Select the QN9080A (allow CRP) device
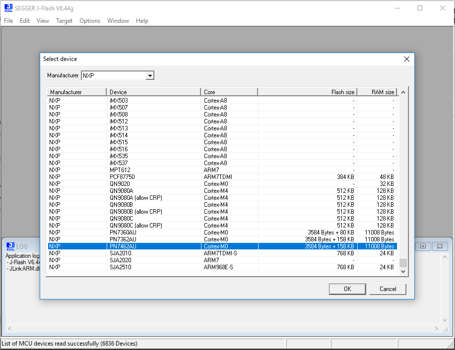 tap(222, 198)
